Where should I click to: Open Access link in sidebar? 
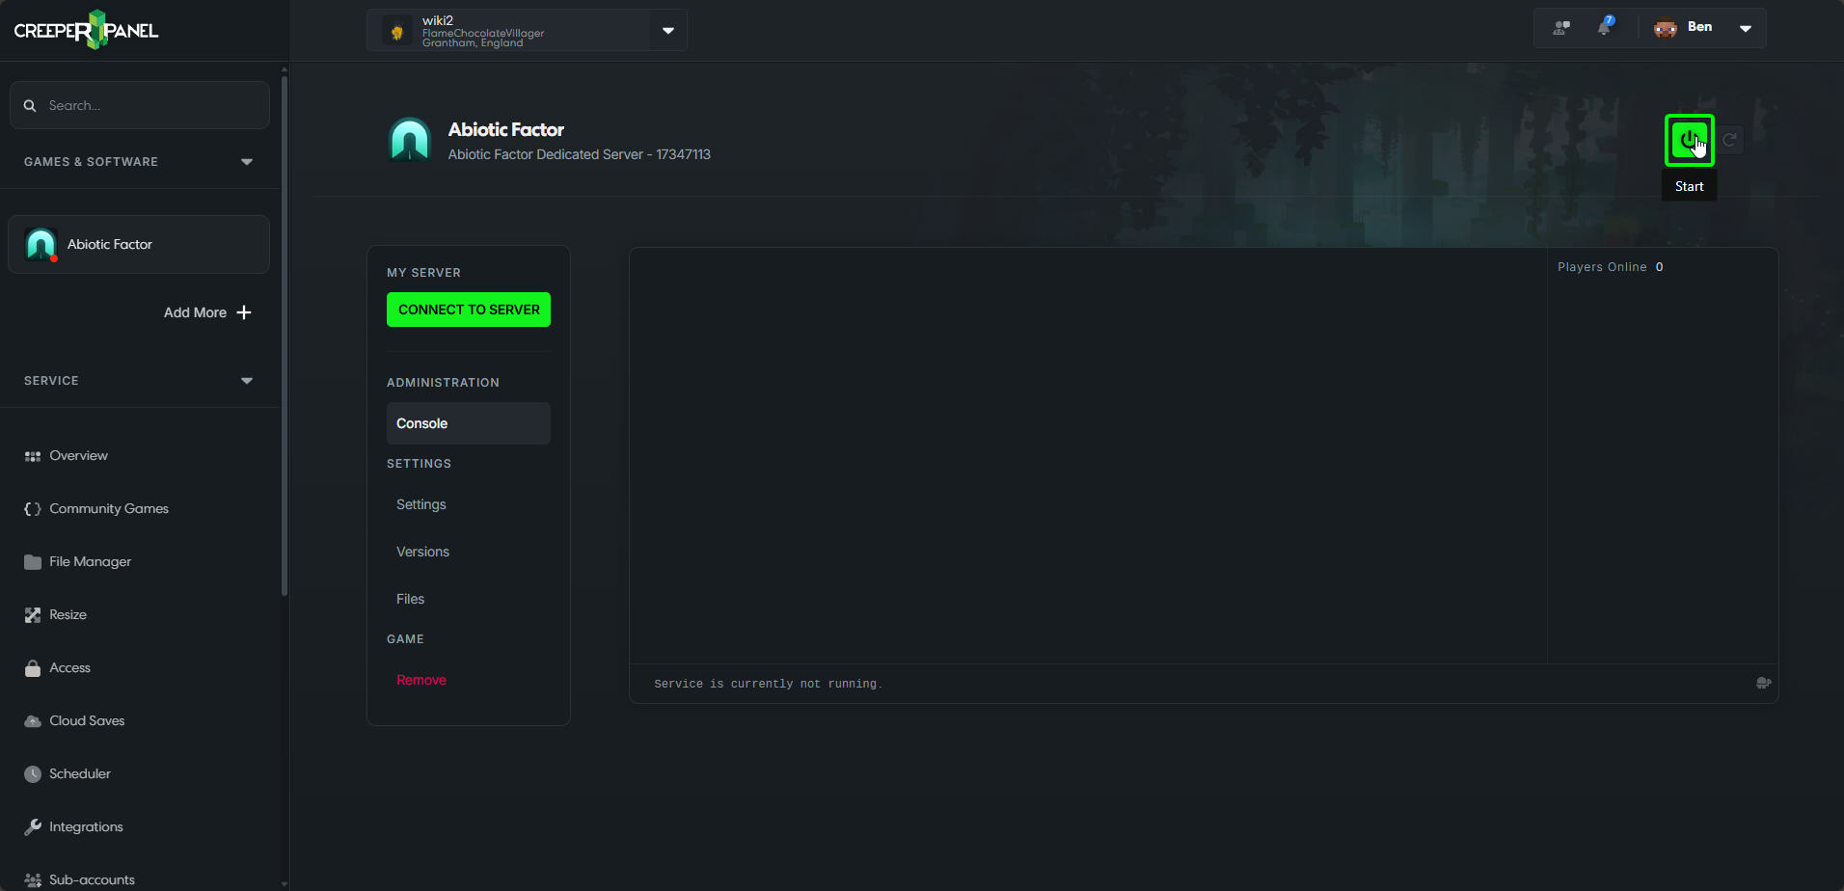click(69, 668)
